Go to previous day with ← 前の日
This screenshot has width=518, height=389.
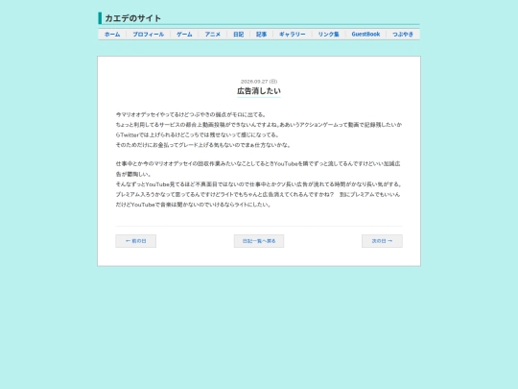[136, 241]
